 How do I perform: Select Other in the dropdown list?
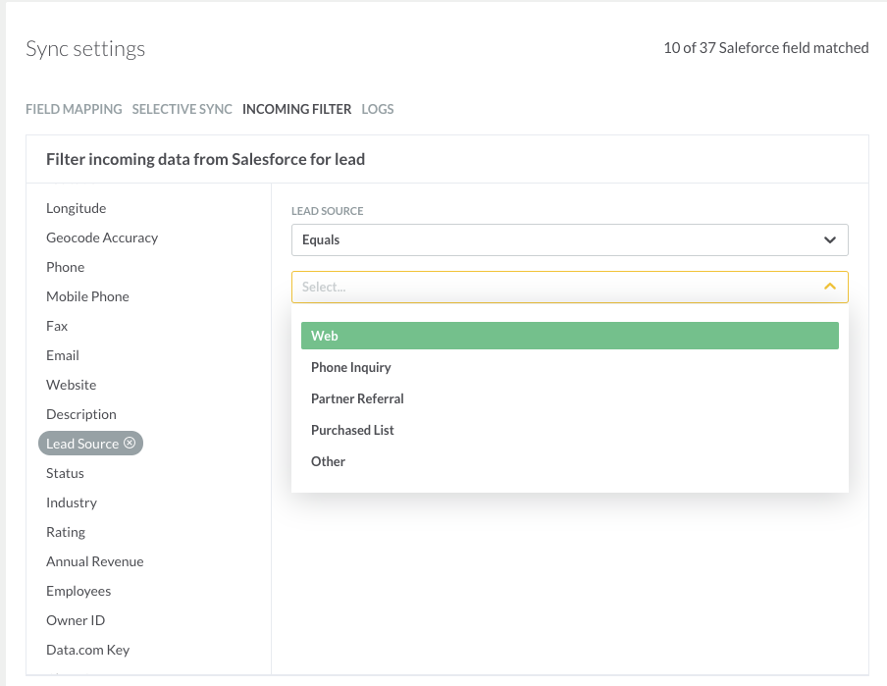[x=570, y=461]
